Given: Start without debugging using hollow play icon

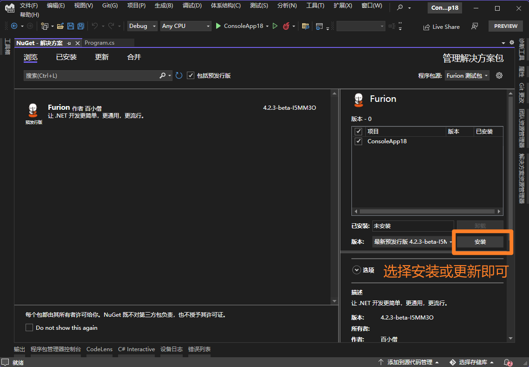Looking at the screenshot, I should 275,26.
